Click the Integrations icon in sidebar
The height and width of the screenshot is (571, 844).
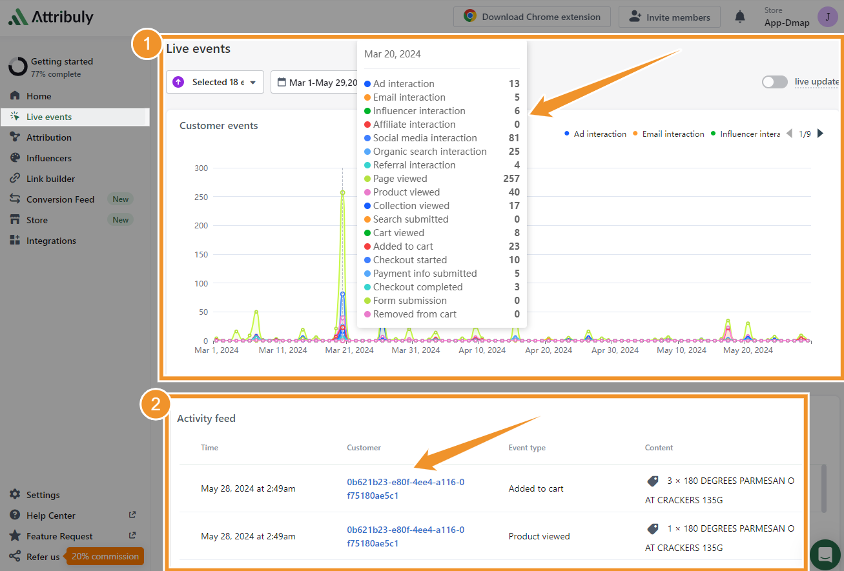click(15, 241)
